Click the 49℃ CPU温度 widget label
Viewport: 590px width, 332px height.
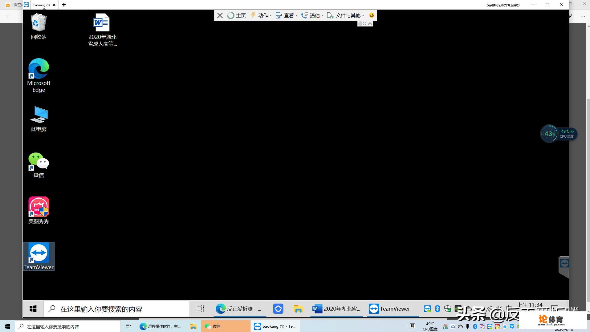[567, 134]
